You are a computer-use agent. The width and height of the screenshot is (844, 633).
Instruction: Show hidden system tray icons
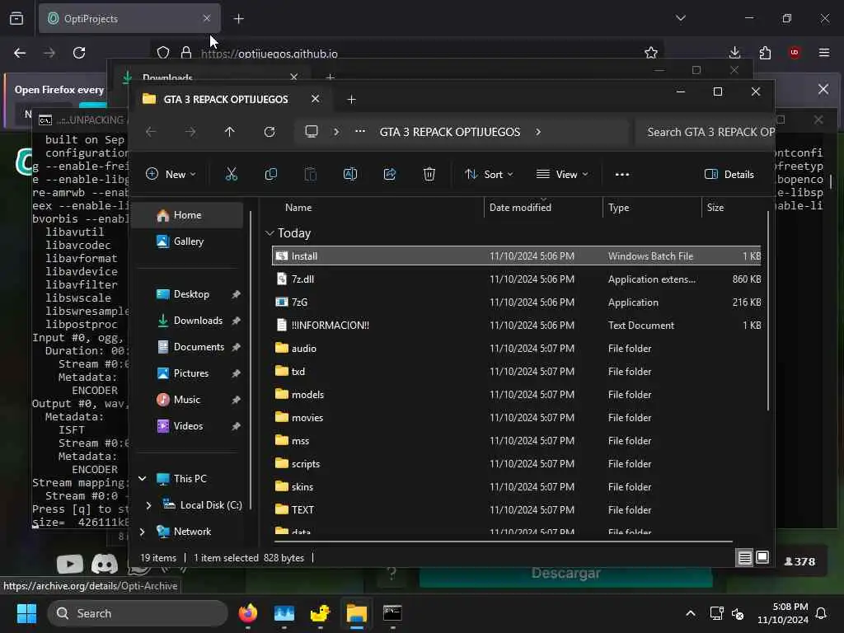[x=690, y=613]
